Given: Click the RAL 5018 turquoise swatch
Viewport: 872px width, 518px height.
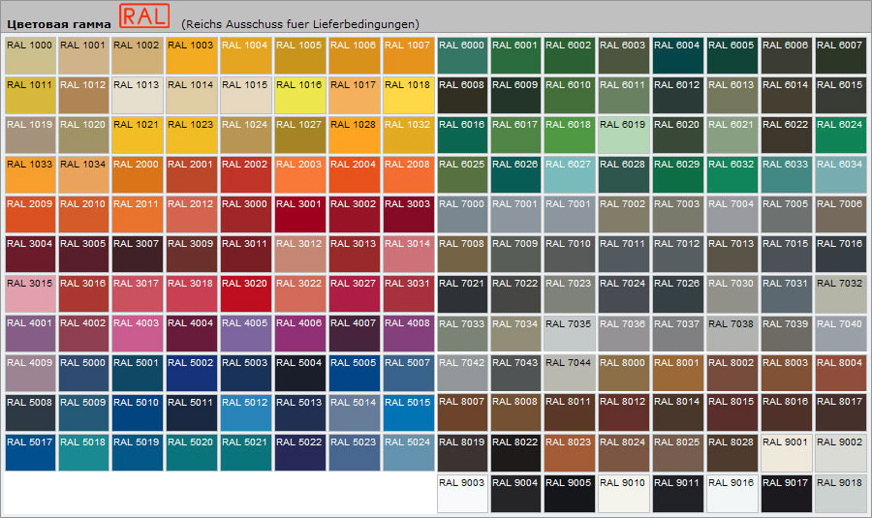Looking at the screenshot, I should pos(83,452).
